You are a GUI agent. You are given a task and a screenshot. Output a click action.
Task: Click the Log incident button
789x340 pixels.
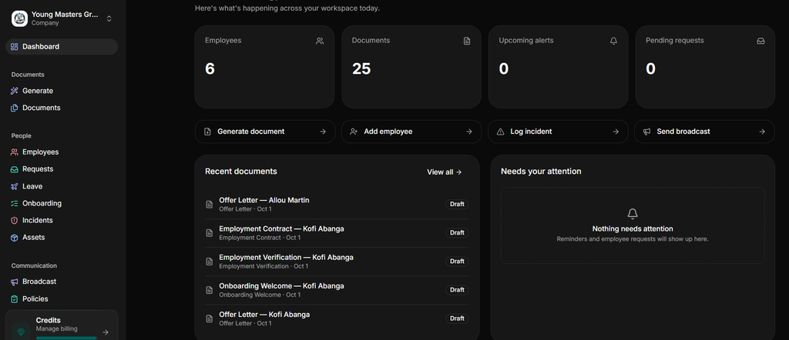(x=558, y=132)
